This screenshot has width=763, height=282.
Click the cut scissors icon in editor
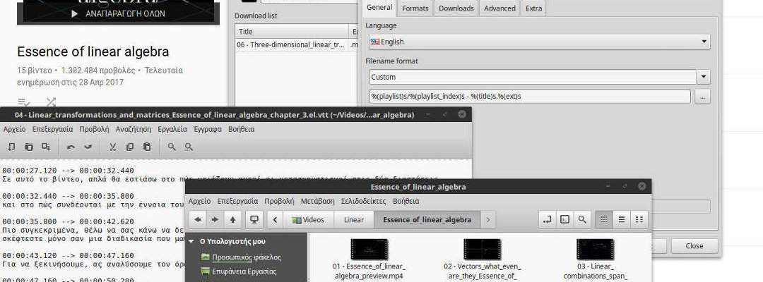click(112, 147)
